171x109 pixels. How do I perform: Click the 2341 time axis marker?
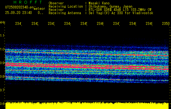pyautogui.click(x=18, y=24)
